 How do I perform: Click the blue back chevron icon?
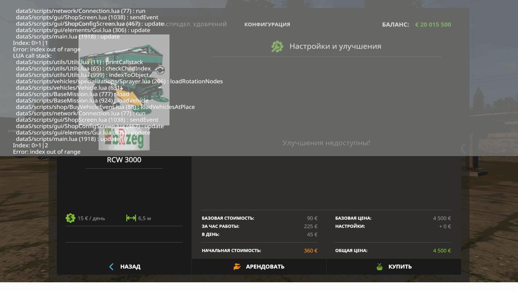pos(111,267)
